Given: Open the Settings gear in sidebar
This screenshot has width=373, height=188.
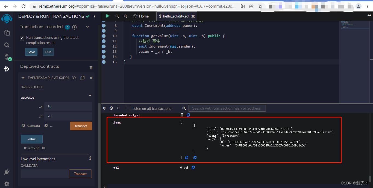Looking at the screenshot, I should (7, 184).
